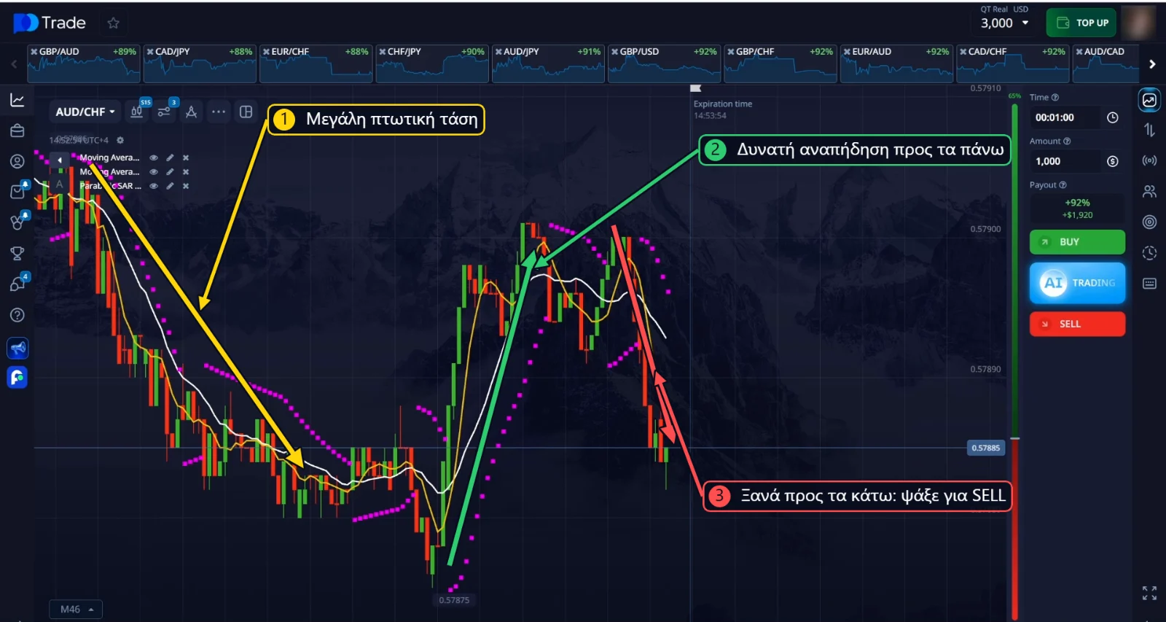Switch to the GBP/USD asset tab
Screen dimensions: 1166x622
pyautogui.click(x=664, y=63)
